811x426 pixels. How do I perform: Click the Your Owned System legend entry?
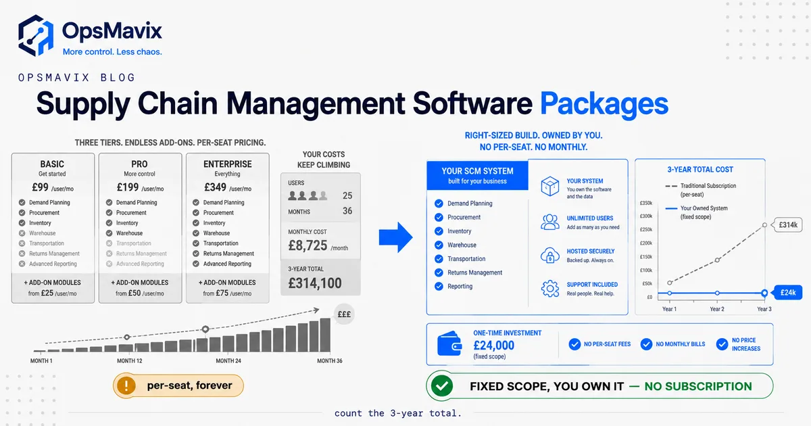click(x=697, y=212)
